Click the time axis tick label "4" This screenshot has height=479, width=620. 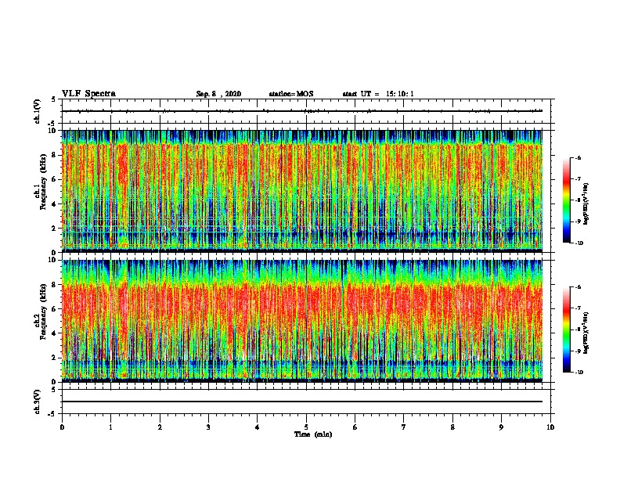click(258, 427)
